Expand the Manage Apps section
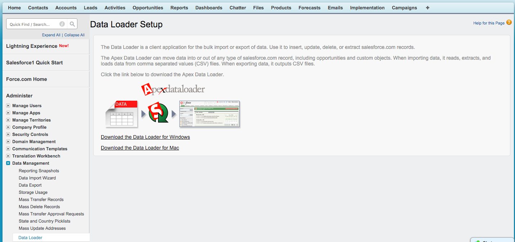 coord(8,113)
